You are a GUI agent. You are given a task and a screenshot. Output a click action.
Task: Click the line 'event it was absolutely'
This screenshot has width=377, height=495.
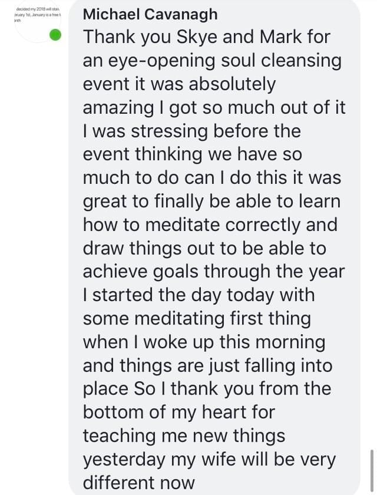pyautogui.click(x=179, y=84)
